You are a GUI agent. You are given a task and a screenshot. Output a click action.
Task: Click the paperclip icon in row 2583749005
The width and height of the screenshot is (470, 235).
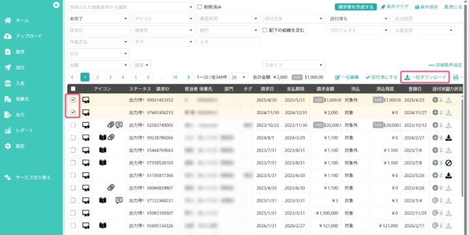[111, 125]
